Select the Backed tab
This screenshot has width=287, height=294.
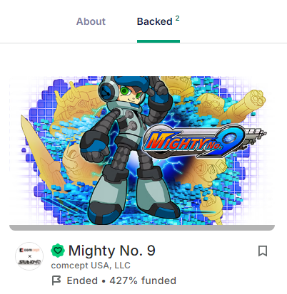point(154,21)
